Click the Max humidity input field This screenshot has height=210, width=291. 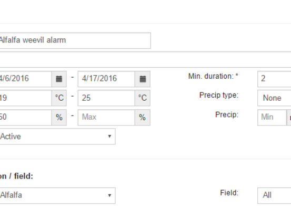click(x=106, y=118)
